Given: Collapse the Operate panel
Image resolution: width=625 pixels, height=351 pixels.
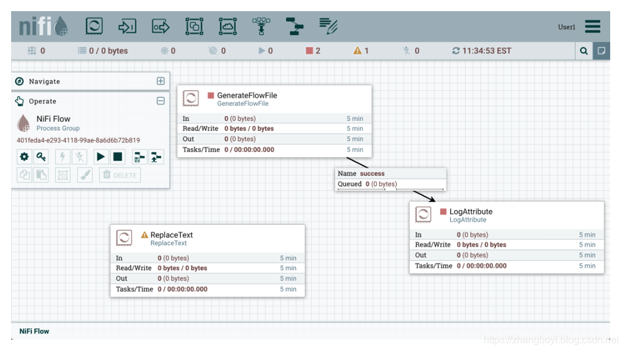Looking at the screenshot, I should 161,101.
